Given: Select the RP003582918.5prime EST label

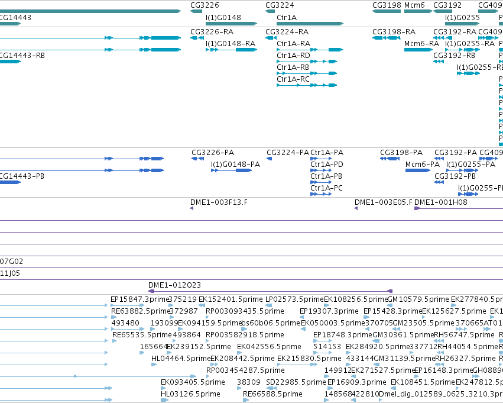Looking at the screenshot, I should pos(245,334).
